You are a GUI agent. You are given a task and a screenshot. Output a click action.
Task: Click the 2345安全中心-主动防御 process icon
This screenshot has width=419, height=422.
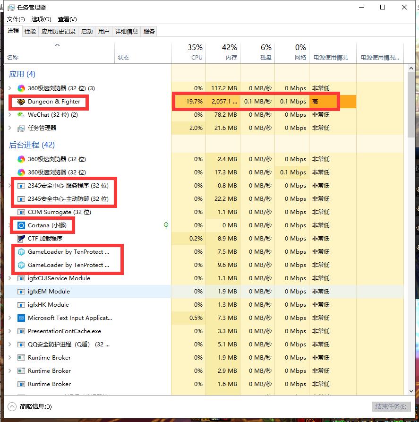pyautogui.click(x=21, y=199)
